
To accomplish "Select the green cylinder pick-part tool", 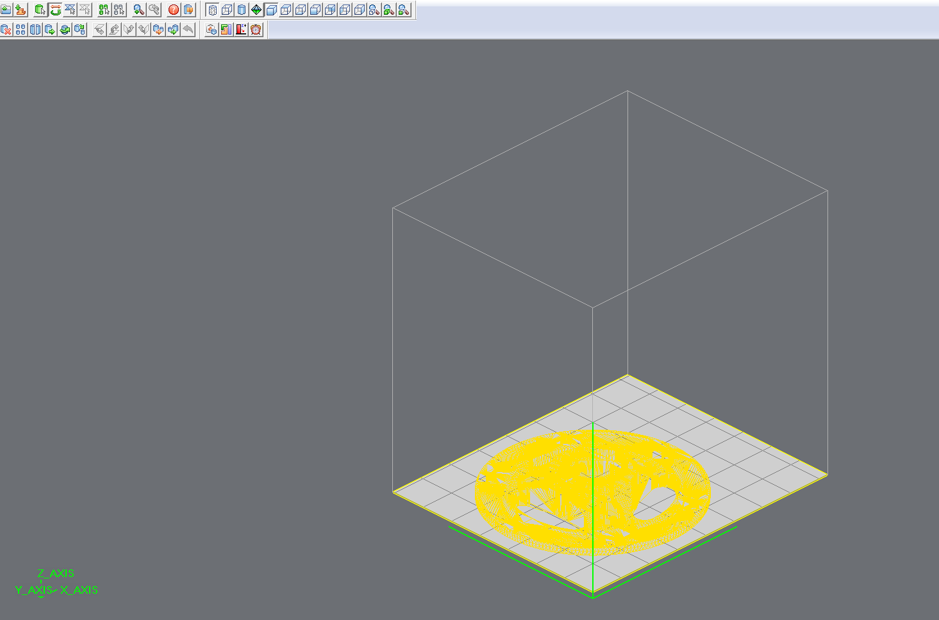I will (40, 10).
